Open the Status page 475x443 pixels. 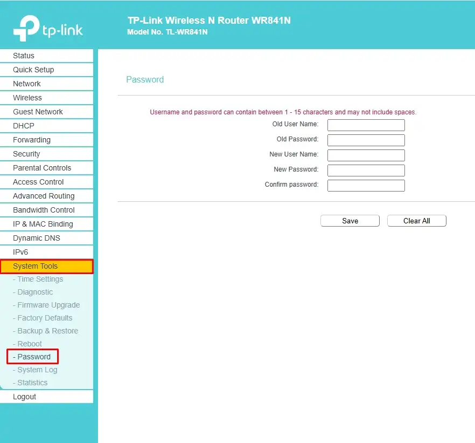tap(24, 56)
